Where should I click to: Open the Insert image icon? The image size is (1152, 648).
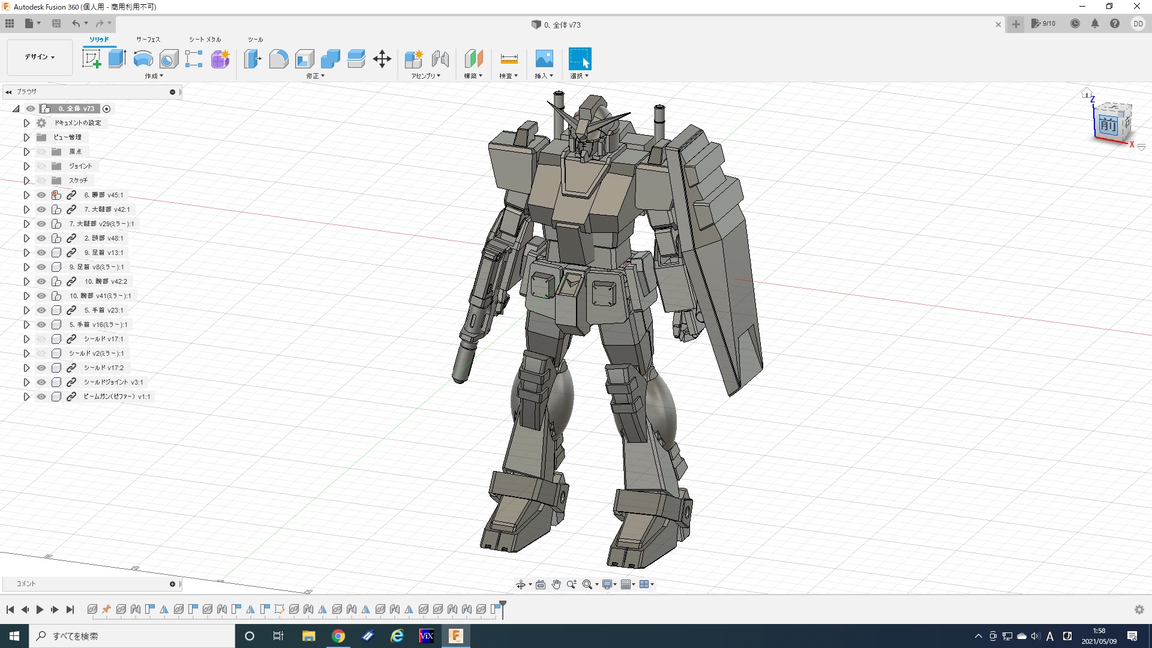(x=544, y=59)
